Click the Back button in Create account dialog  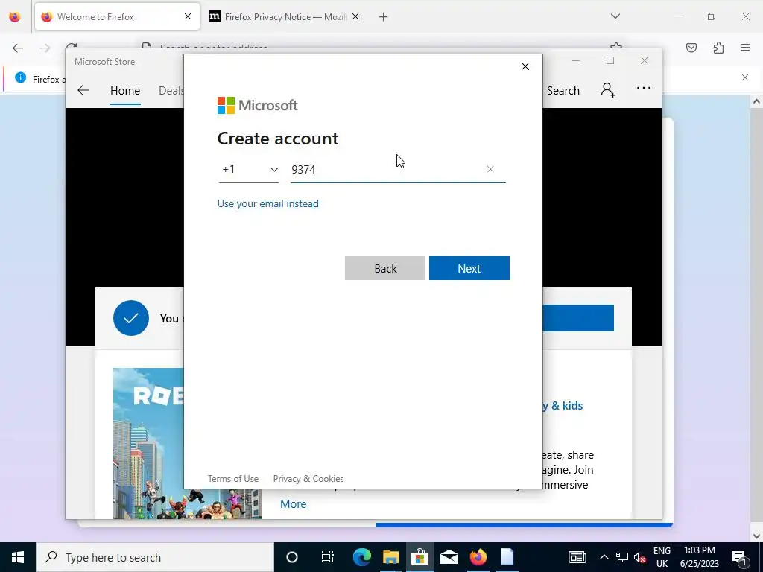[385, 268]
